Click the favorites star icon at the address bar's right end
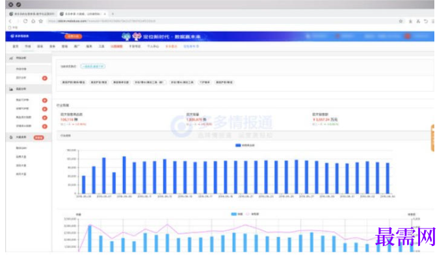 (401, 21)
